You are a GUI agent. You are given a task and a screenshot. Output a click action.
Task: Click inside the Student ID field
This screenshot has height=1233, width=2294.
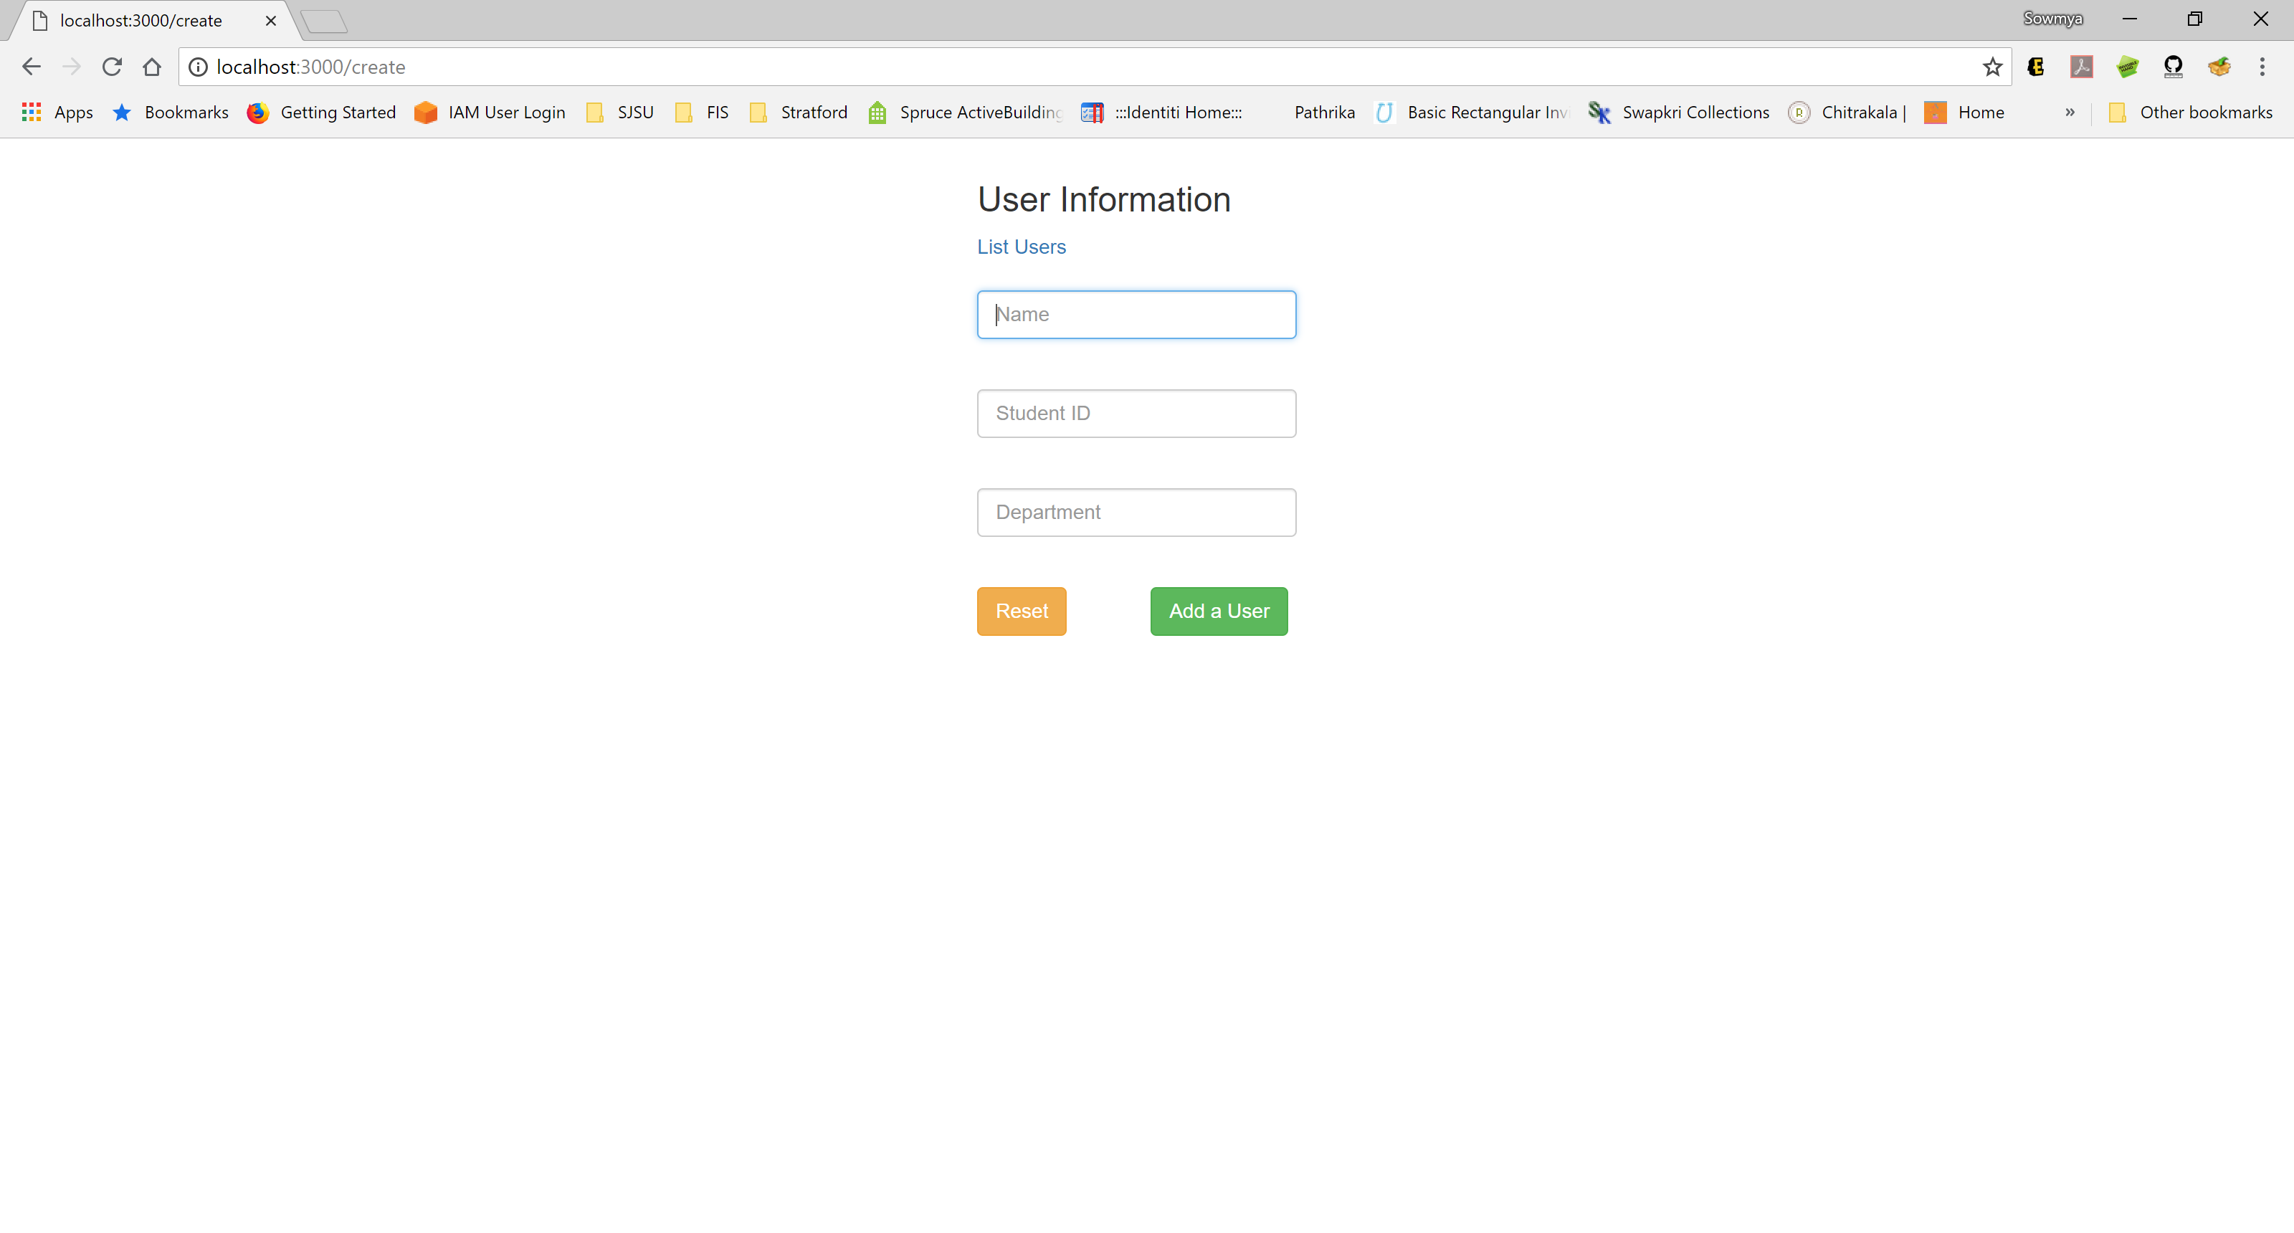[x=1136, y=413]
